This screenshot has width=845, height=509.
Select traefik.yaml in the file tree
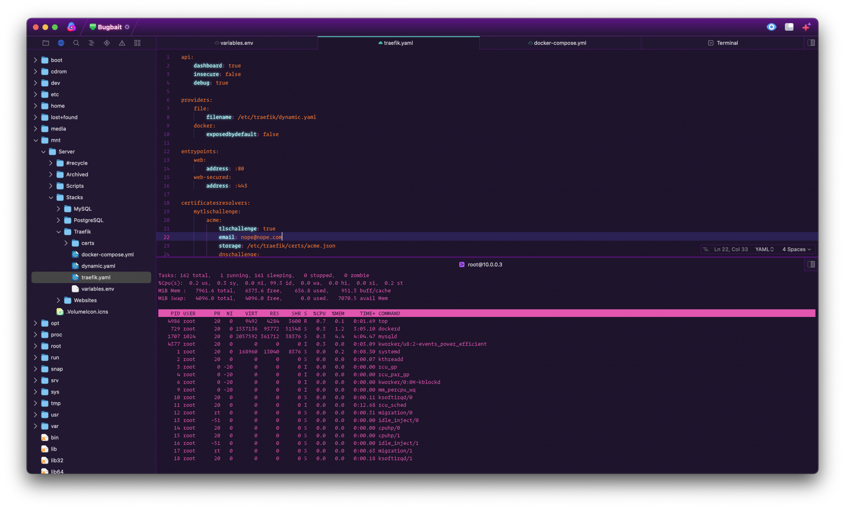tap(91, 277)
